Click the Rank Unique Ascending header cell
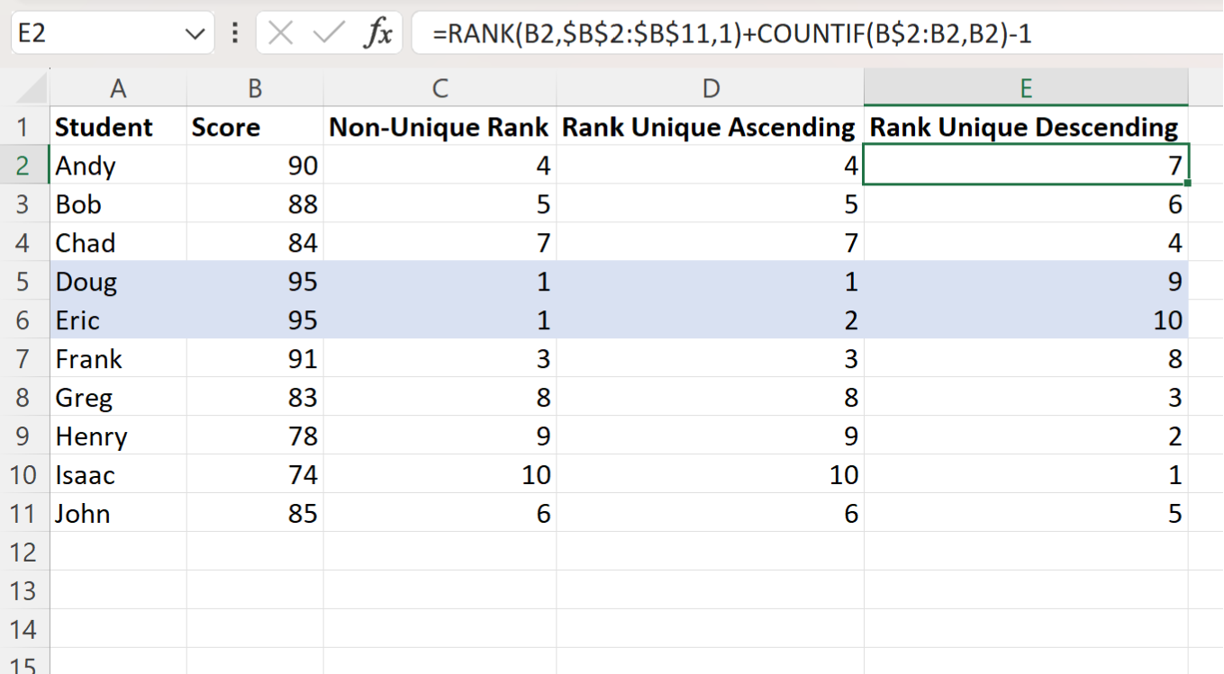Image resolution: width=1224 pixels, height=674 pixels. (x=710, y=127)
